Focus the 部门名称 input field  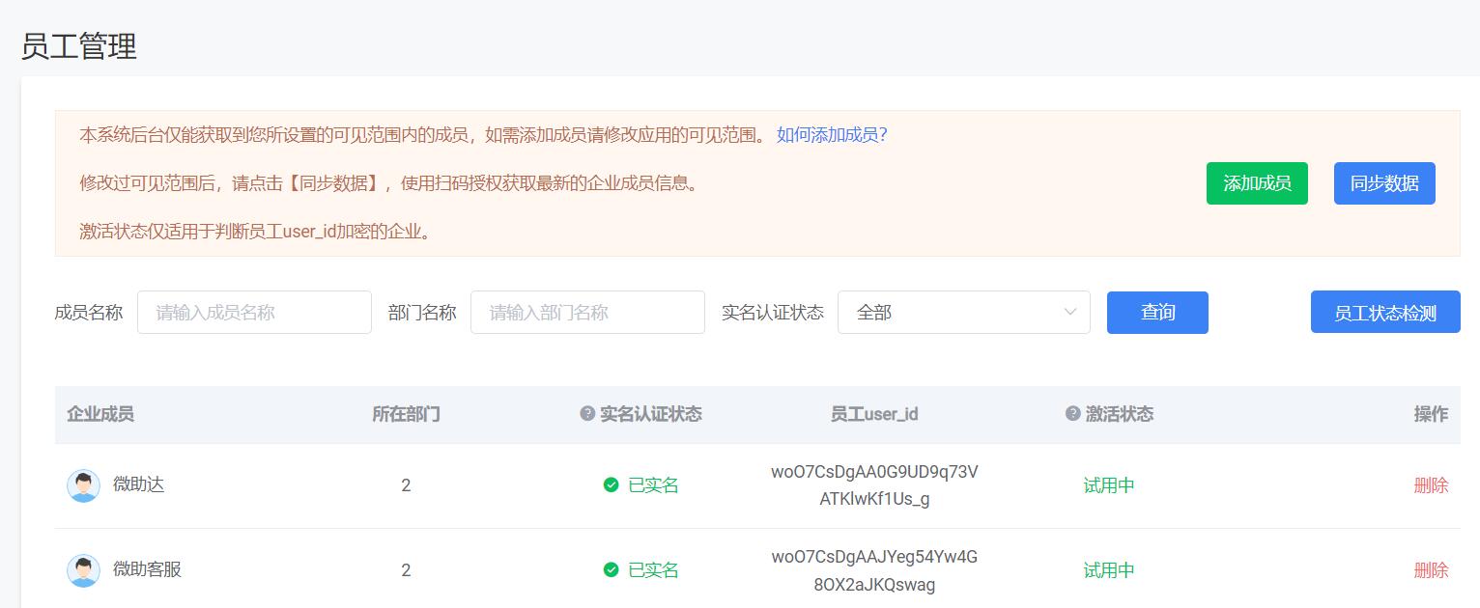587,313
